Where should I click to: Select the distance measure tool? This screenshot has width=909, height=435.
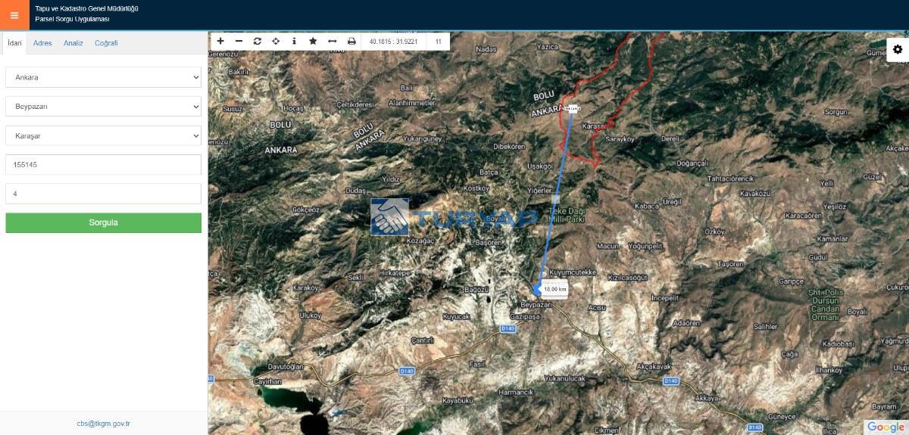[332, 41]
